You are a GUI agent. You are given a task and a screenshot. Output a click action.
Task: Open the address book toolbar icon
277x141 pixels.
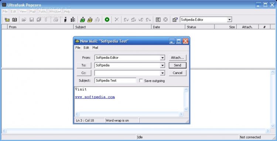14,20
